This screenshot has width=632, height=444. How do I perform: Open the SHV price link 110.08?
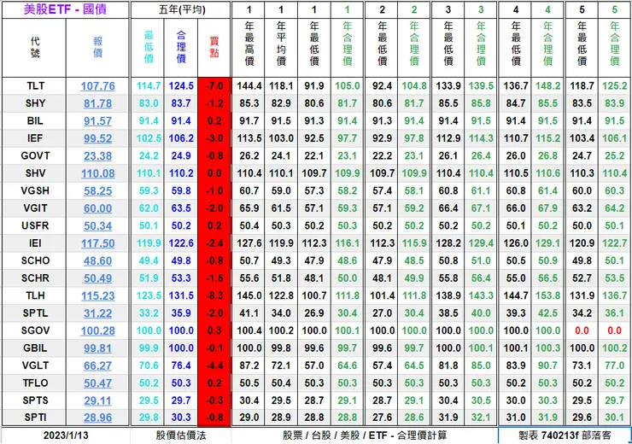[97, 173]
